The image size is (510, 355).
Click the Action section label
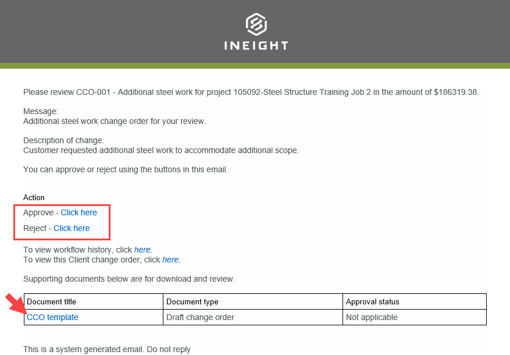click(33, 197)
